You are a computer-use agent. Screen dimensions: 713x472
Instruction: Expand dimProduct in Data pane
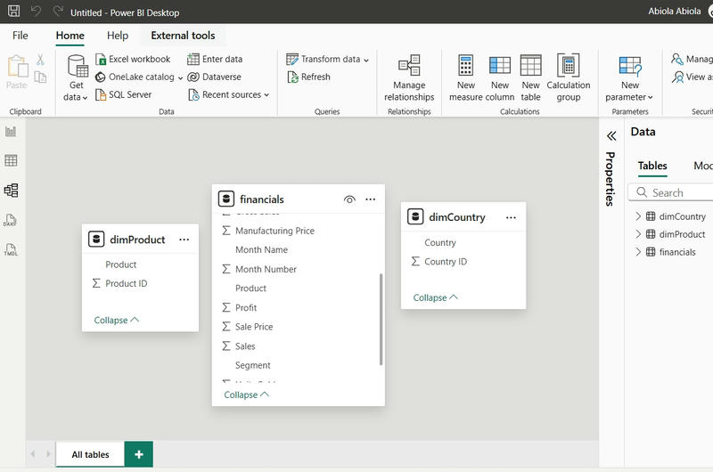(x=638, y=234)
